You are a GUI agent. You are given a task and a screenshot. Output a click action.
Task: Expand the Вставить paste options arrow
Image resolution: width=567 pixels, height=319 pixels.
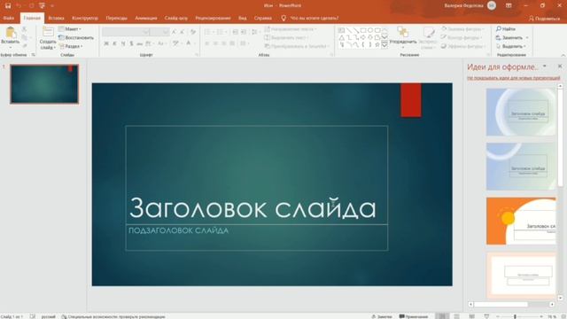click(x=11, y=47)
